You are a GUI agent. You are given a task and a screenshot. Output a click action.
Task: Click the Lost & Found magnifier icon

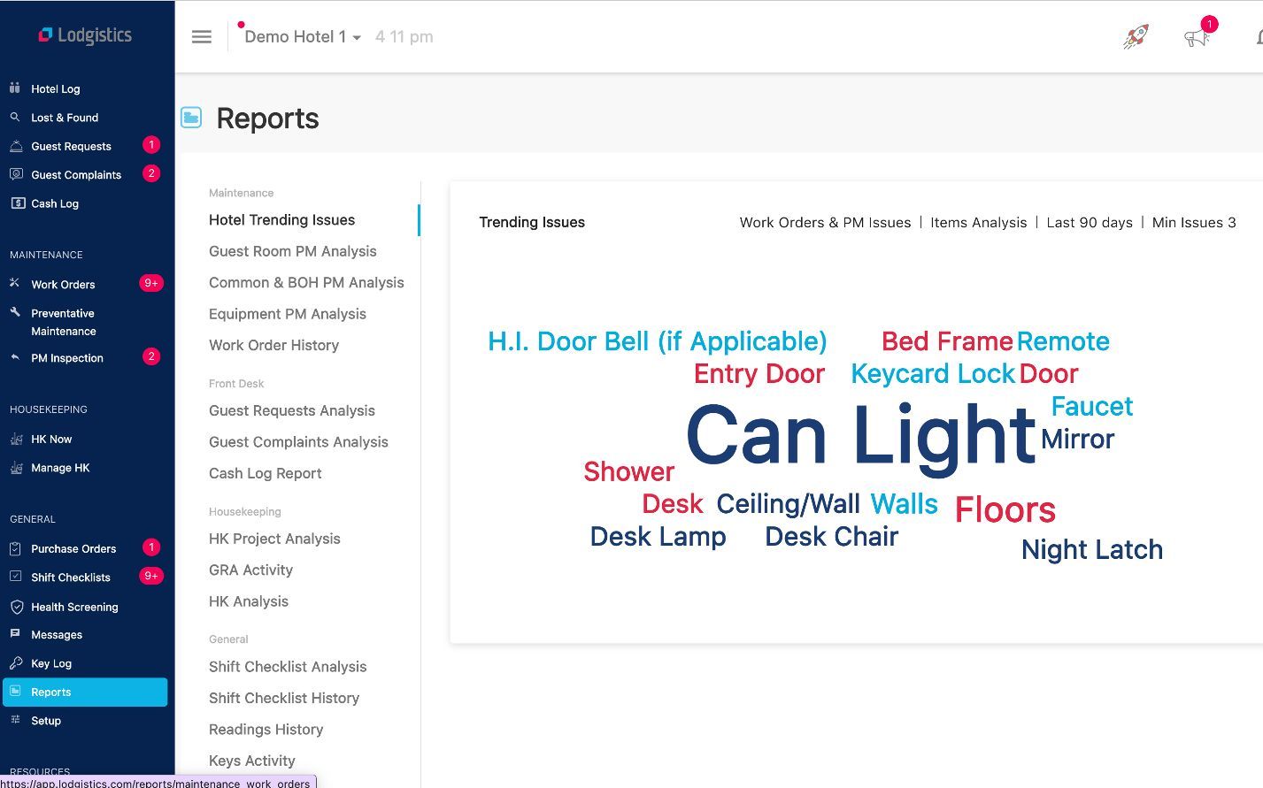tap(15, 117)
